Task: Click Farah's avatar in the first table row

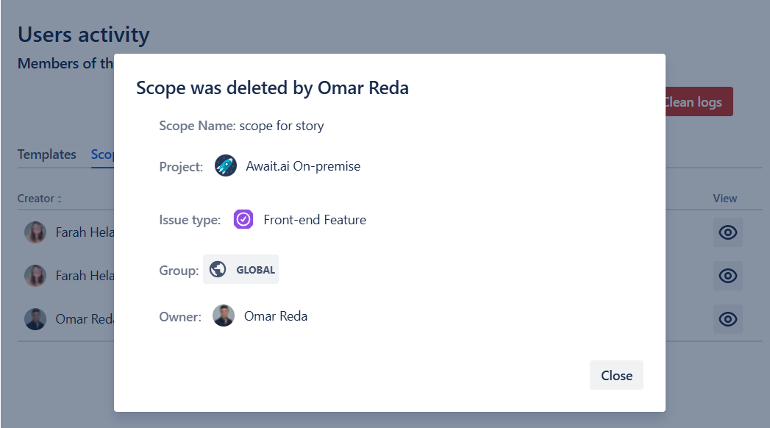Action: point(35,232)
